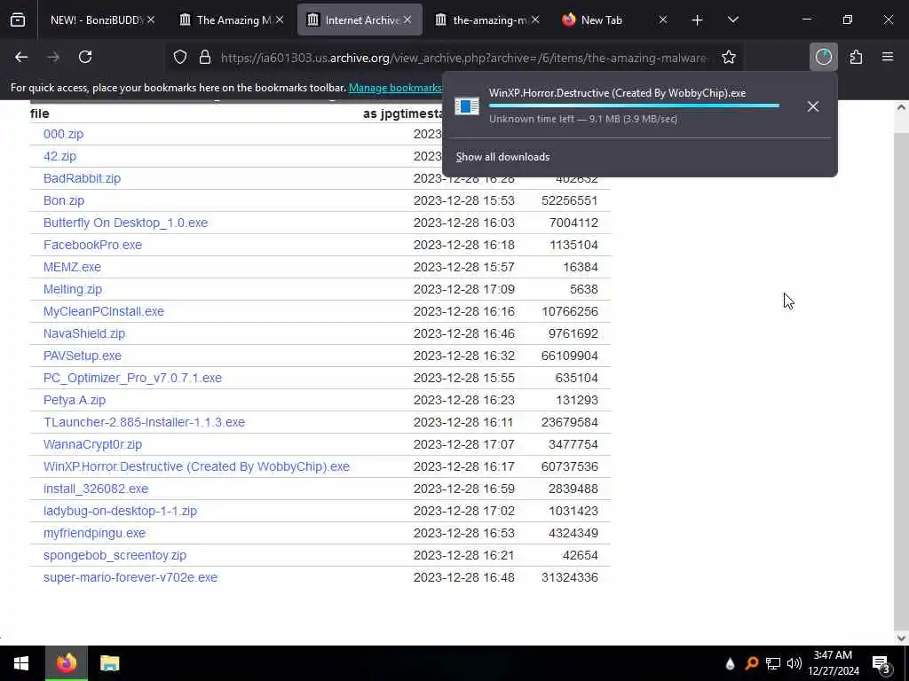Open spongebob_screentoy.zip link
The image size is (909, 681).
115,555
